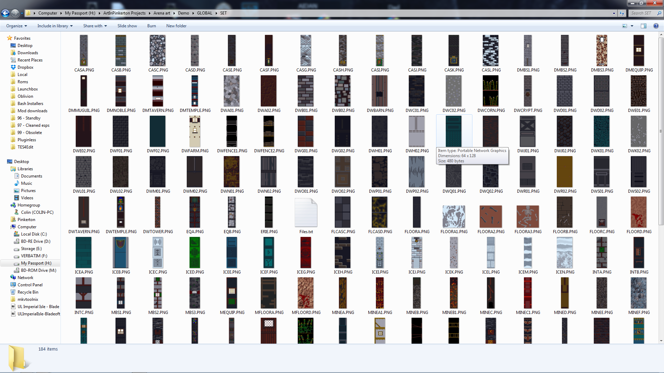Screen dimensions: 664x373
Task: Click the Slide show button
Action: click(x=127, y=26)
